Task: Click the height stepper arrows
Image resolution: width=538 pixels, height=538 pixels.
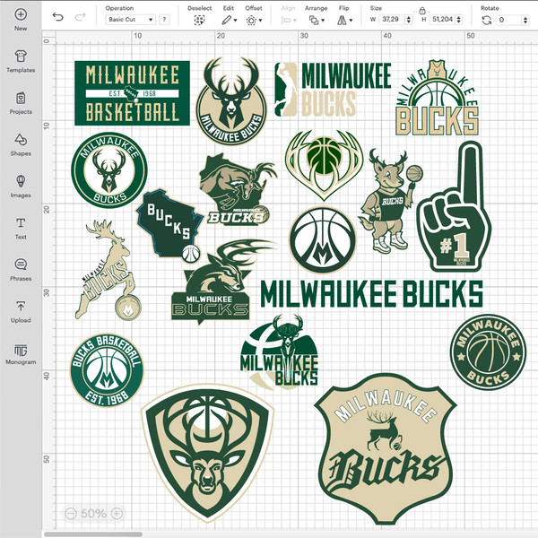Action: pos(459,20)
